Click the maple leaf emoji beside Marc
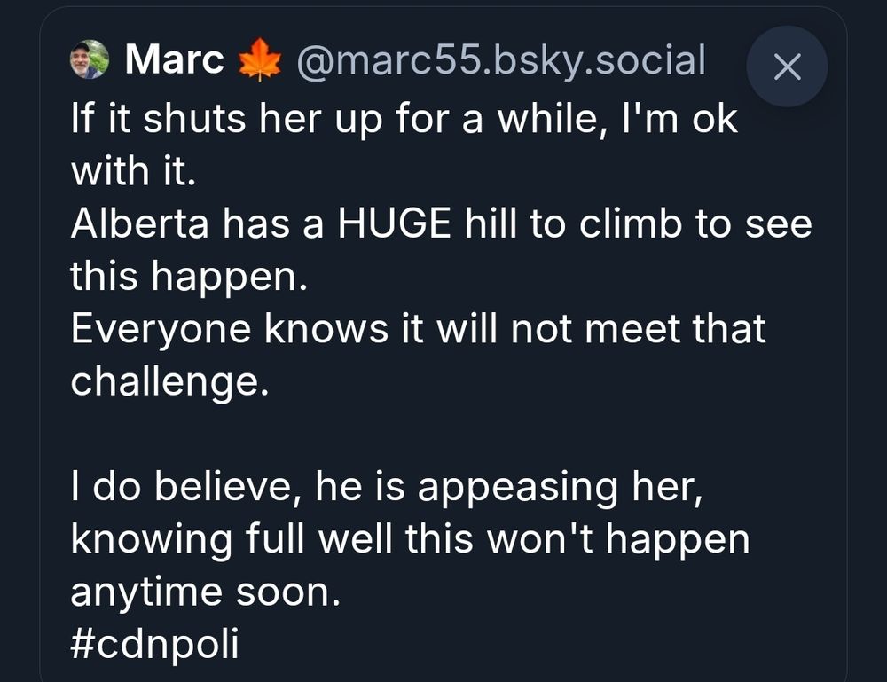 (x=257, y=59)
